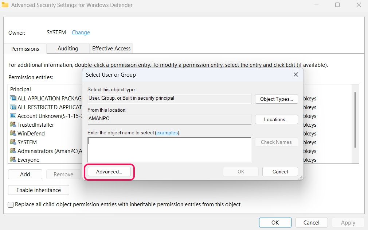Click the ALL RESTRICTED APPLICATION principal icon
368x230 pixels.
[13, 107]
